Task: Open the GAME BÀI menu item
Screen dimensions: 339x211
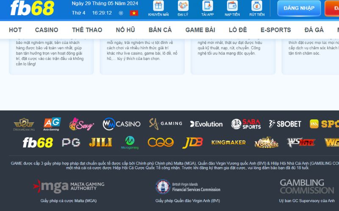Action: click(200, 30)
